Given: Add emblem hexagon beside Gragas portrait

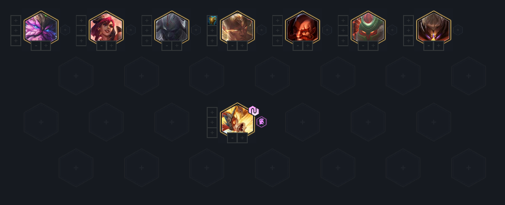Looking at the screenshot, I should pyautogui.click(x=327, y=30).
